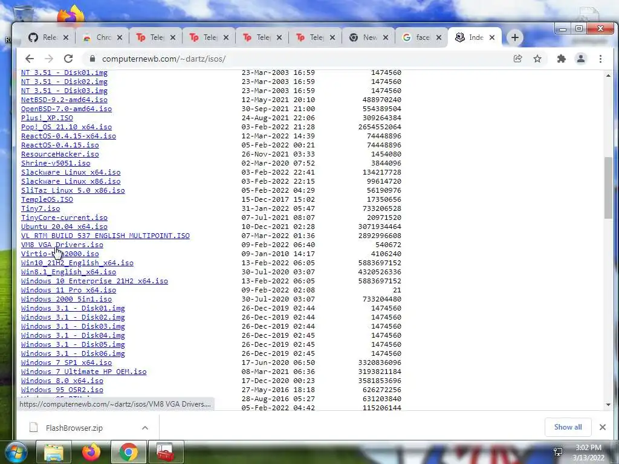Open the NetBSD-9.2-amd64.iso link
Screen dimensions: 619x464
coord(64,100)
